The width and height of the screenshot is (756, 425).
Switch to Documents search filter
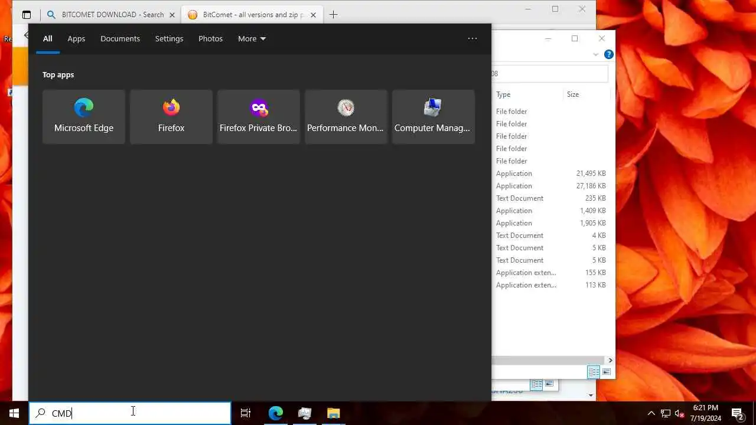point(120,38)
